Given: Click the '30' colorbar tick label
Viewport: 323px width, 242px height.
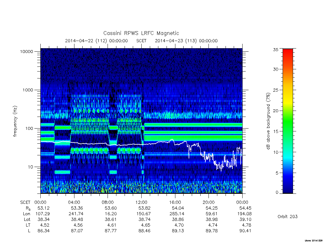Looking at the screenshot, I should [276, 69].
